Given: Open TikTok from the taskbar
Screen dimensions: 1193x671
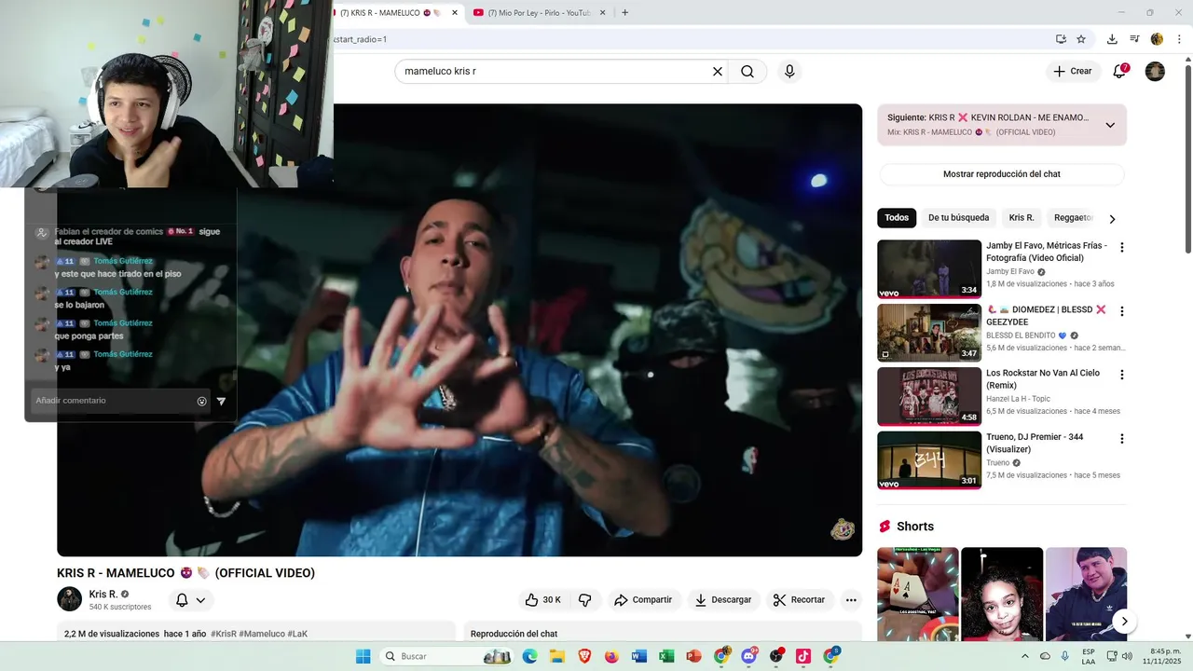Looking at the screenshot, I should (x=803, y=656).
